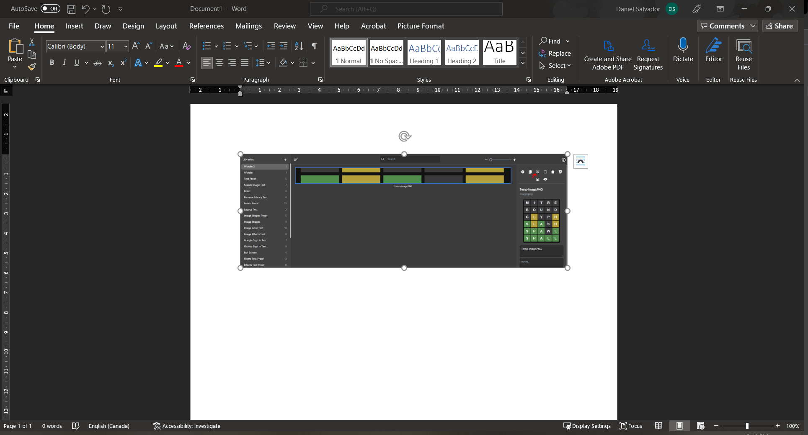Click the Share button
This screenshot has width=808, height=435.
tap(780, 26)
